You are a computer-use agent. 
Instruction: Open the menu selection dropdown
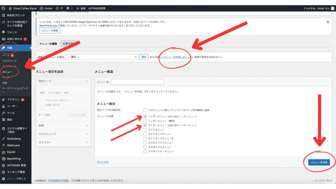coord(102,57)
